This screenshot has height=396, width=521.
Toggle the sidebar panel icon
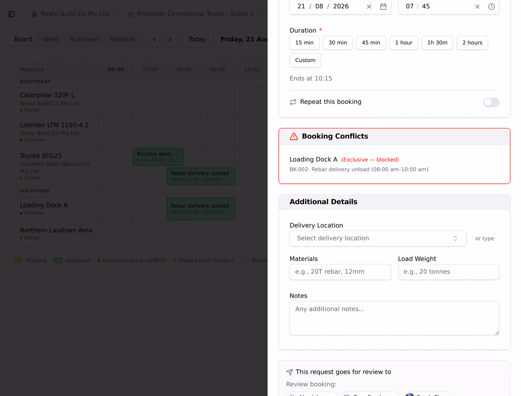pos(12,14)
